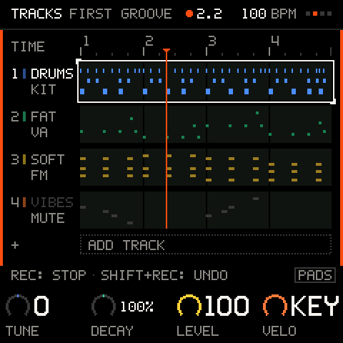Select track 3 SOFT label
The width and height of the screenshot is (343, 343).
48,159
